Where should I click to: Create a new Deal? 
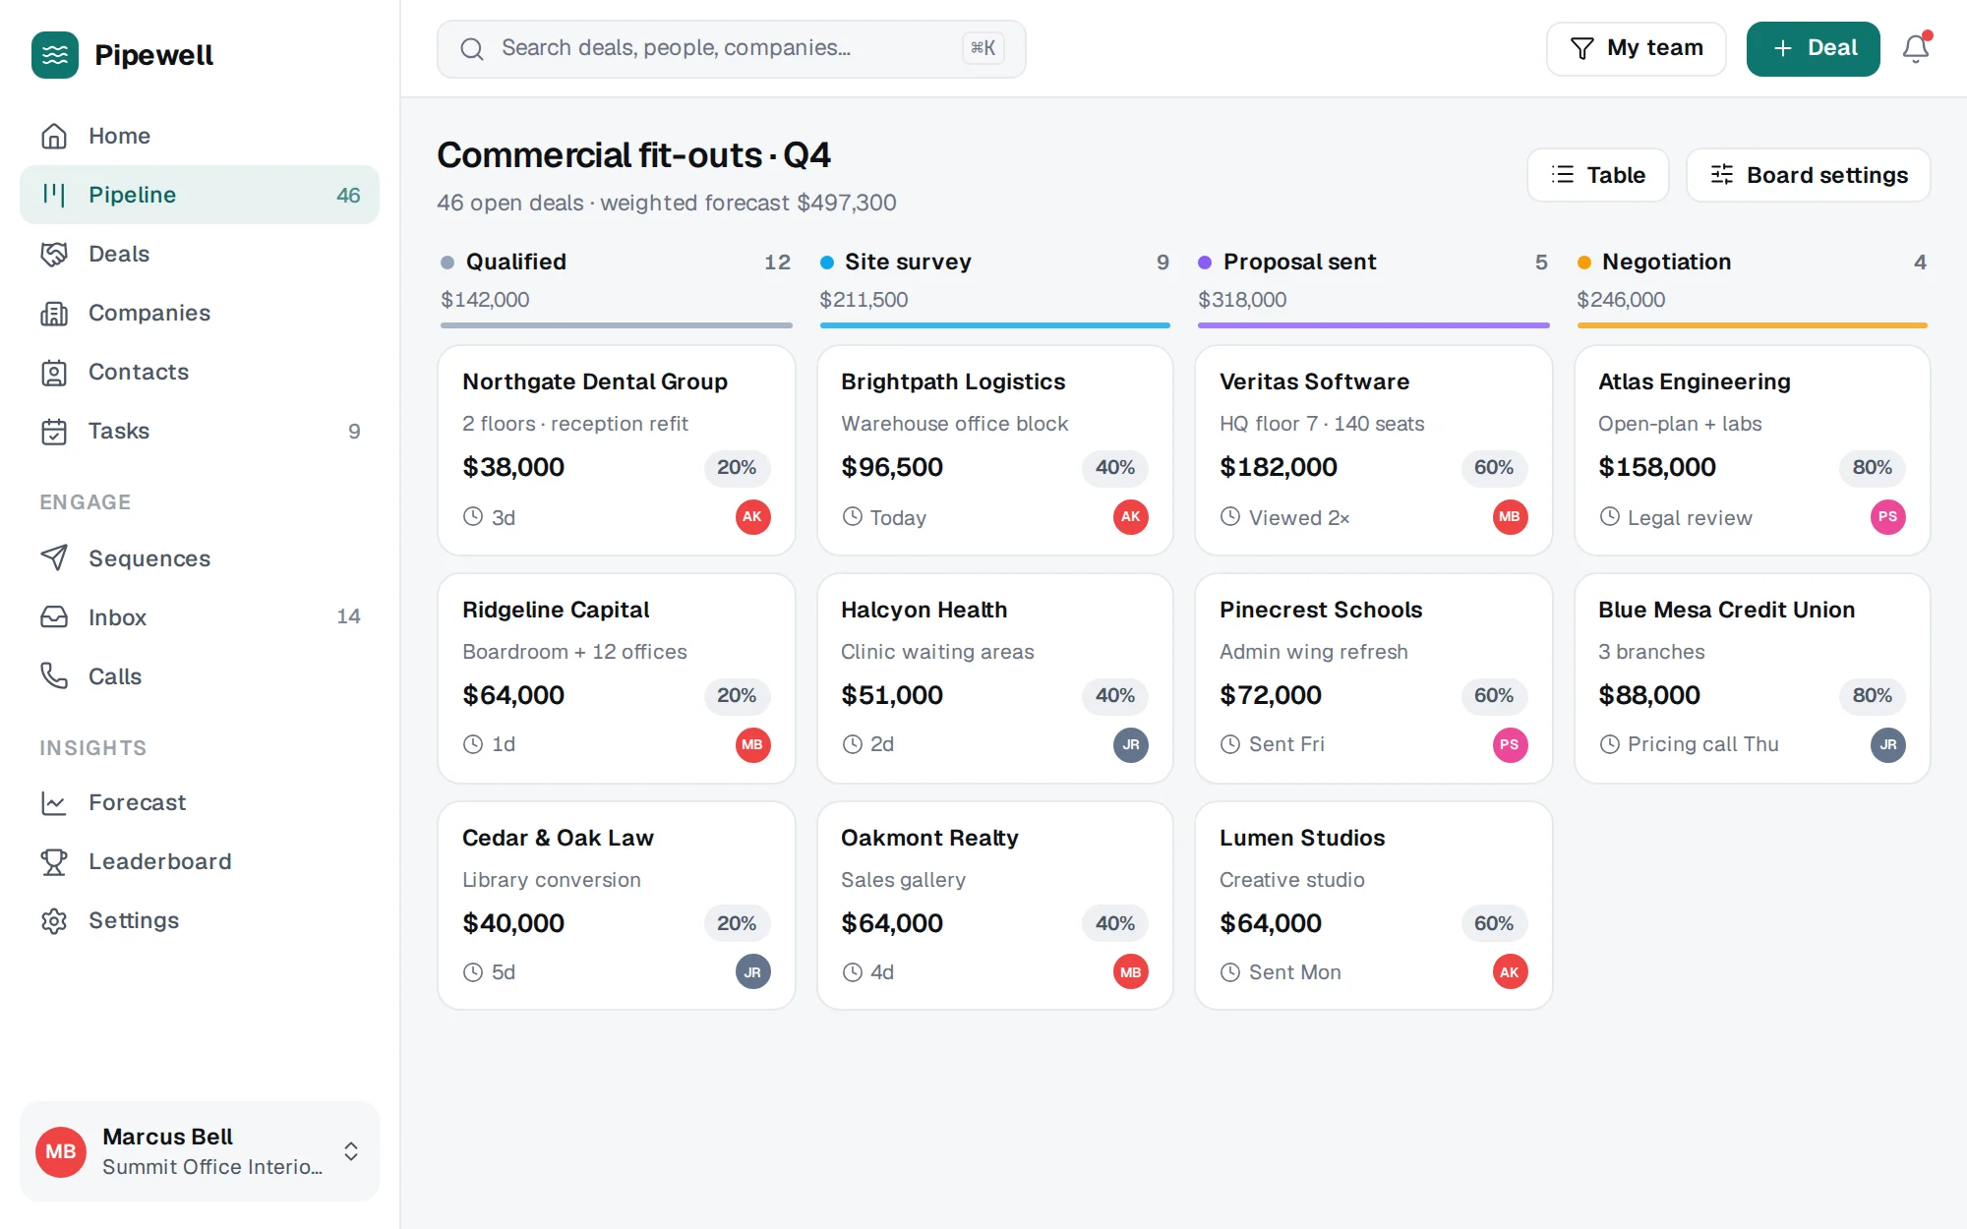(1813, 48)
